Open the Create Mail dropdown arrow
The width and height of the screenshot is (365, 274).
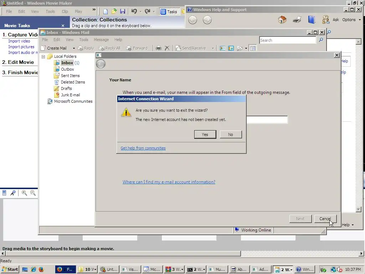tap(73, 48)
